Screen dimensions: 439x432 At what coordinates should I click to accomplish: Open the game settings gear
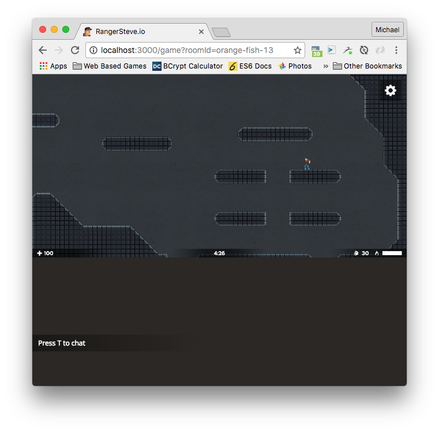[x=391, y=90]
